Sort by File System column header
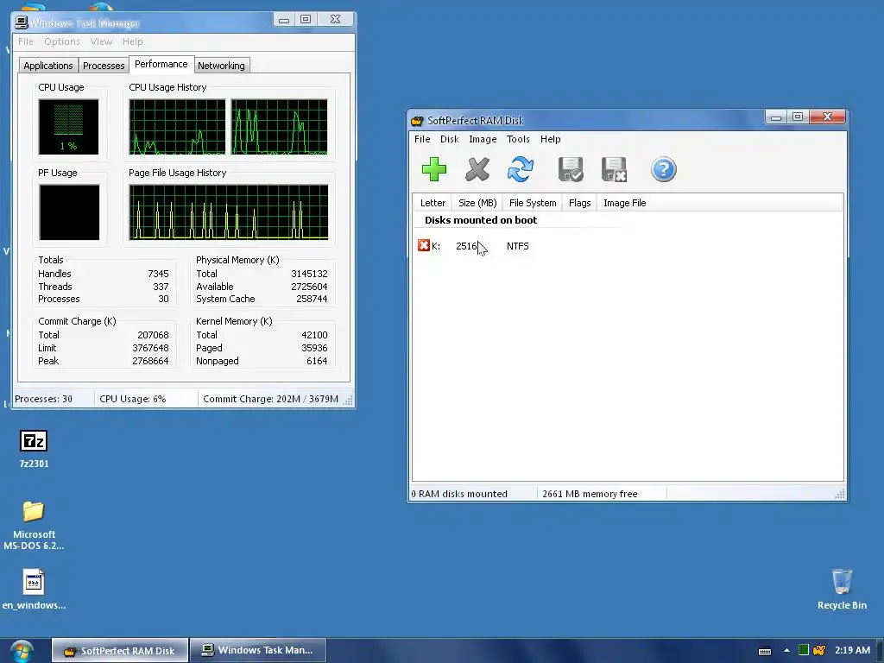Viewport: 884px width, 663px height. coord(532,203)
